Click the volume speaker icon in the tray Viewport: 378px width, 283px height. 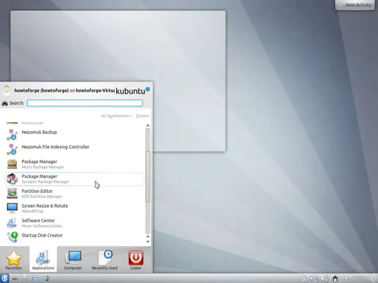click(324, 279)
